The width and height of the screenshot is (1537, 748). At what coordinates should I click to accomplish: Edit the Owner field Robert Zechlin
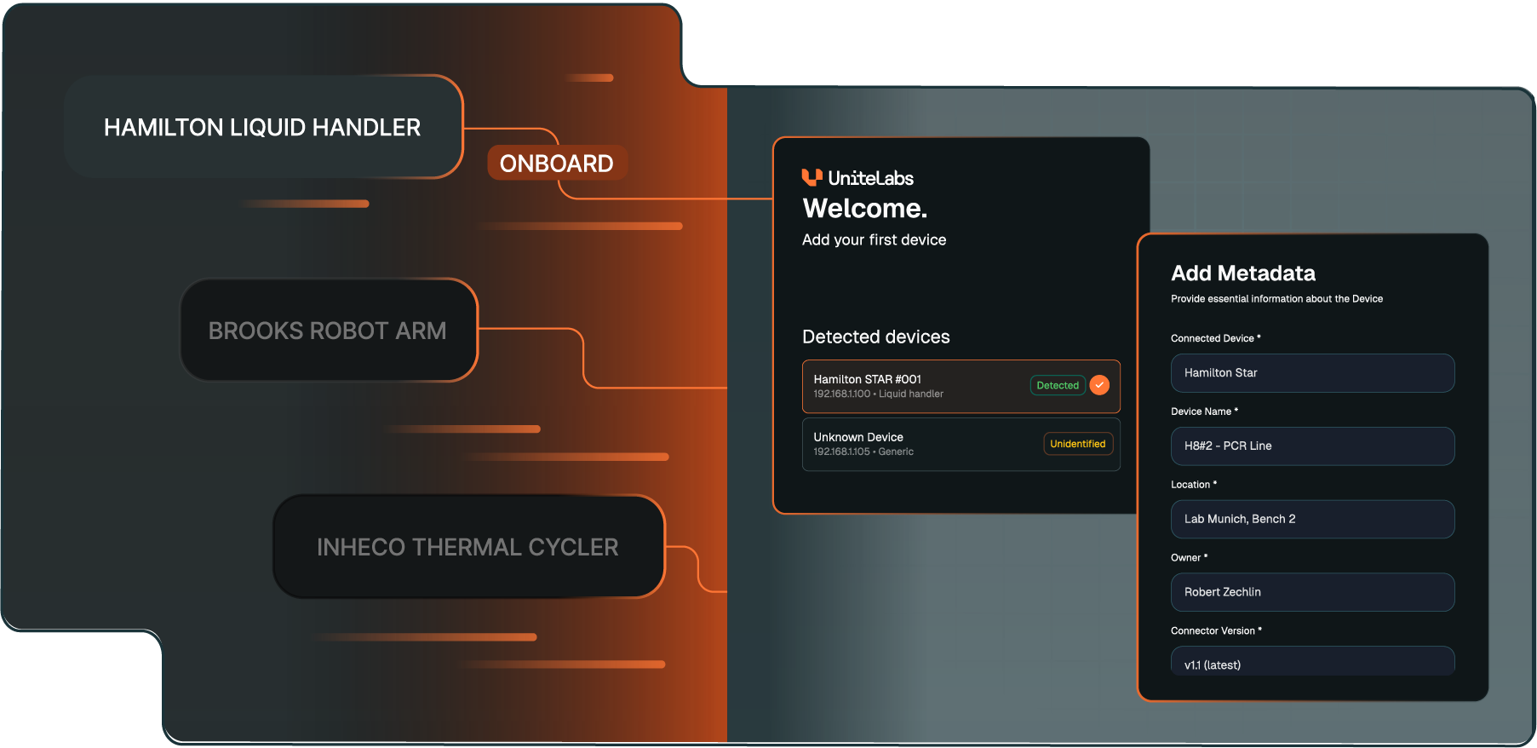1312,592
